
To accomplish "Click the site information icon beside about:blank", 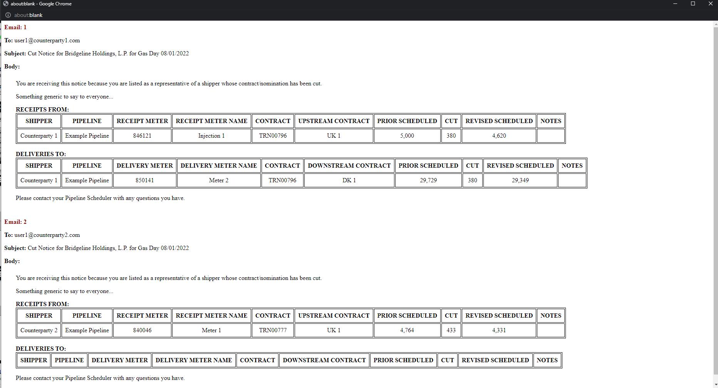I will (x=8, y=15).
